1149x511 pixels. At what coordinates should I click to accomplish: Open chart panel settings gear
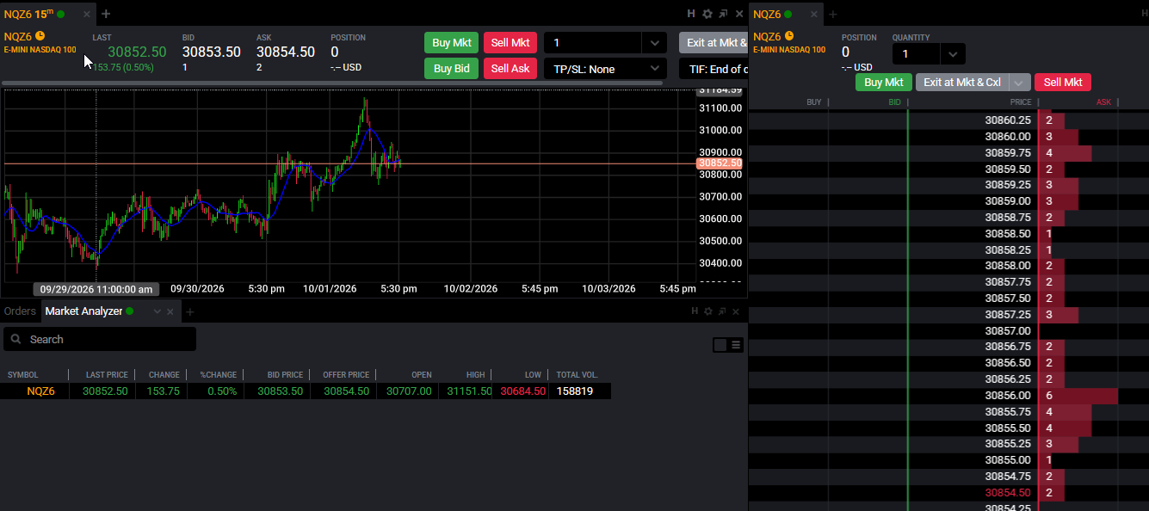[707, 14]
